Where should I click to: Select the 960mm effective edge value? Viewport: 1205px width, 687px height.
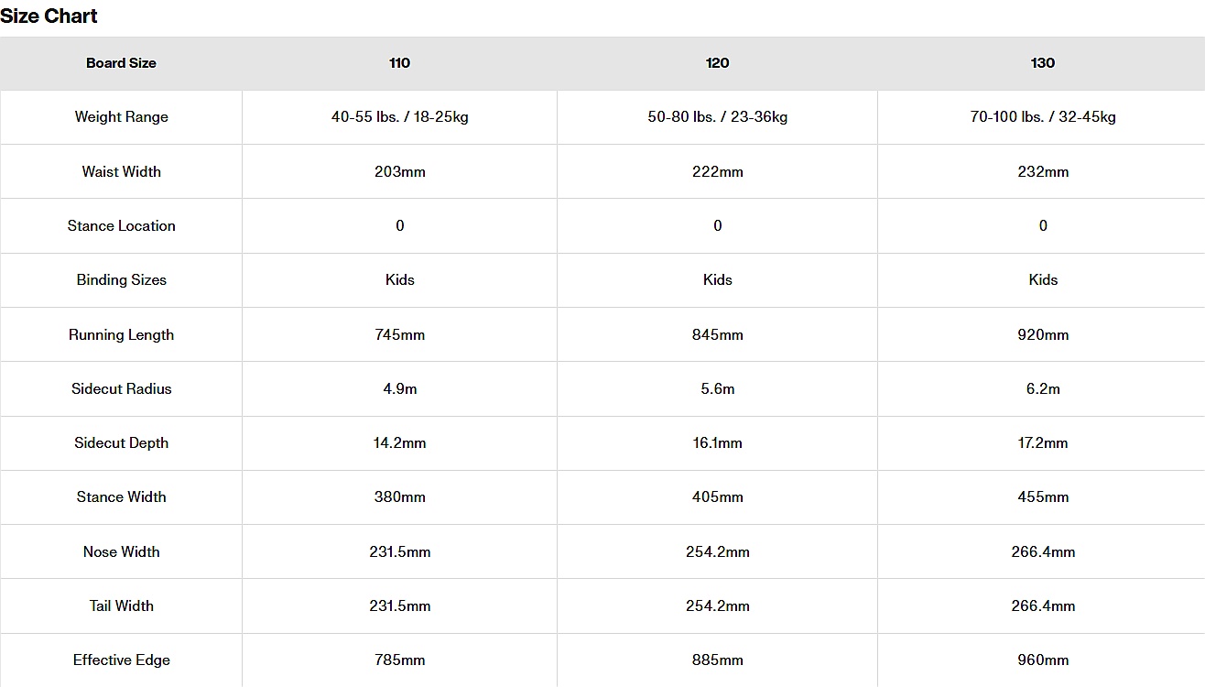[1042, 660]
